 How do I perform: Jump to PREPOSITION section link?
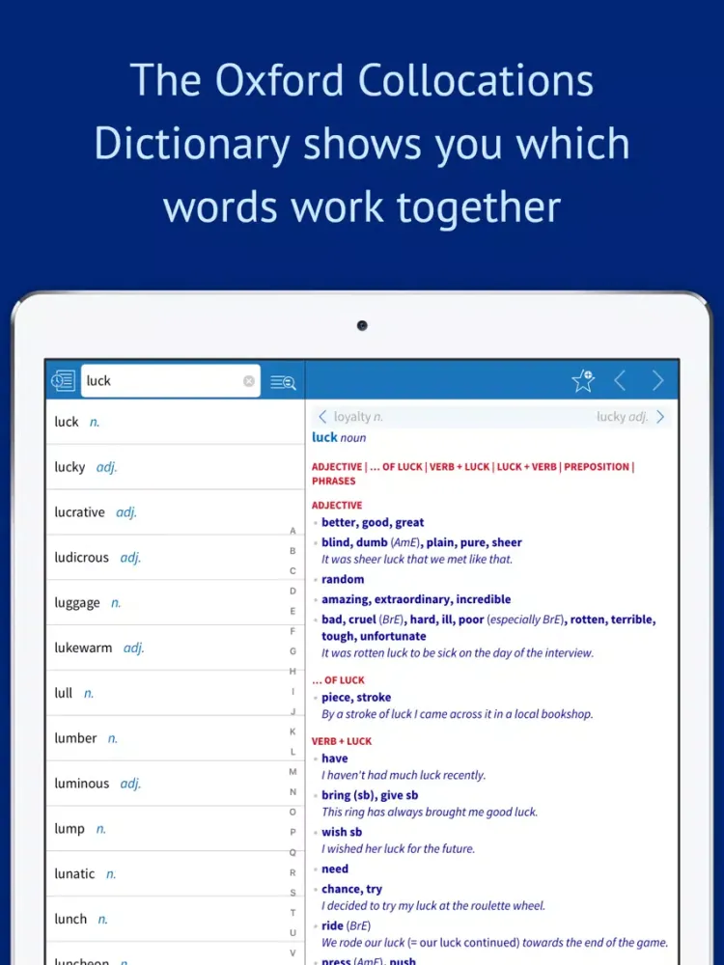coord(597,467)
